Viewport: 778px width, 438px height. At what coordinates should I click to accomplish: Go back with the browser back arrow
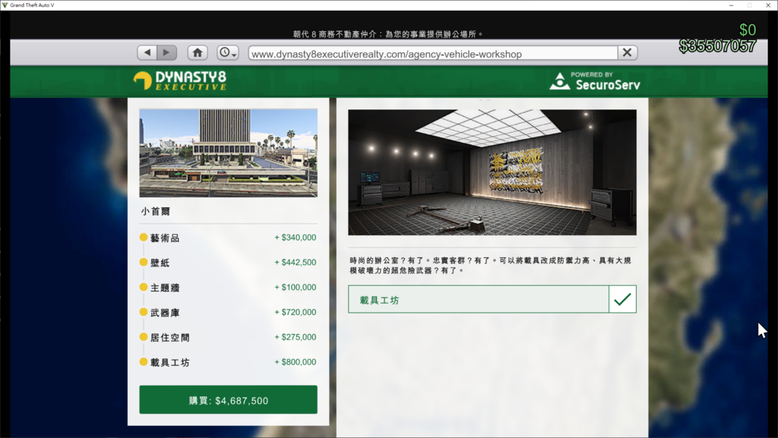[147, 52]
